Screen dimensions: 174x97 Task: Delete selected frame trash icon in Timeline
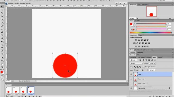tap(40, 96)
